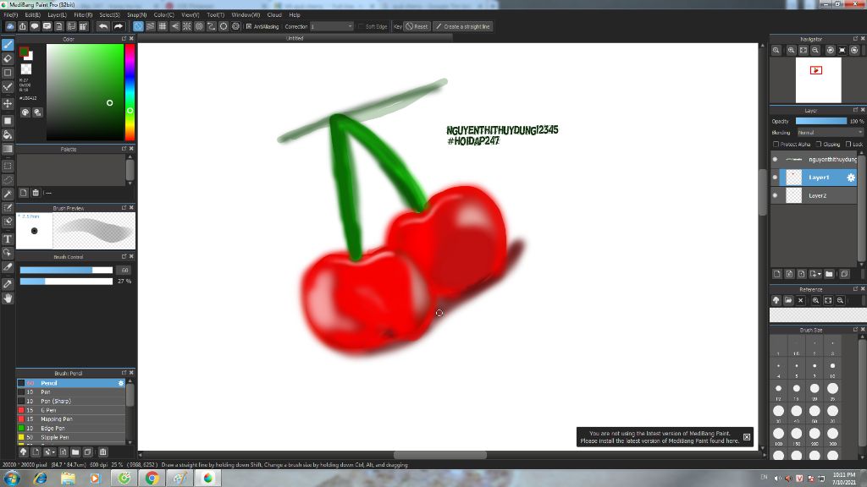Screen dimensions: 867x487
Task: Hide the nguyenthithuydung layer
Action: click(775, 160)
